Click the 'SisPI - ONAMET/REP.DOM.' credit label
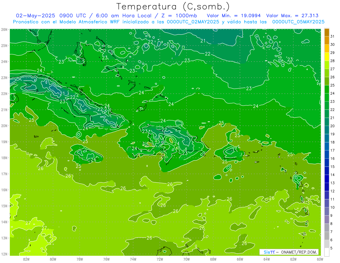The width and height of the screenshot is (340, 263). tap(289, 252)
